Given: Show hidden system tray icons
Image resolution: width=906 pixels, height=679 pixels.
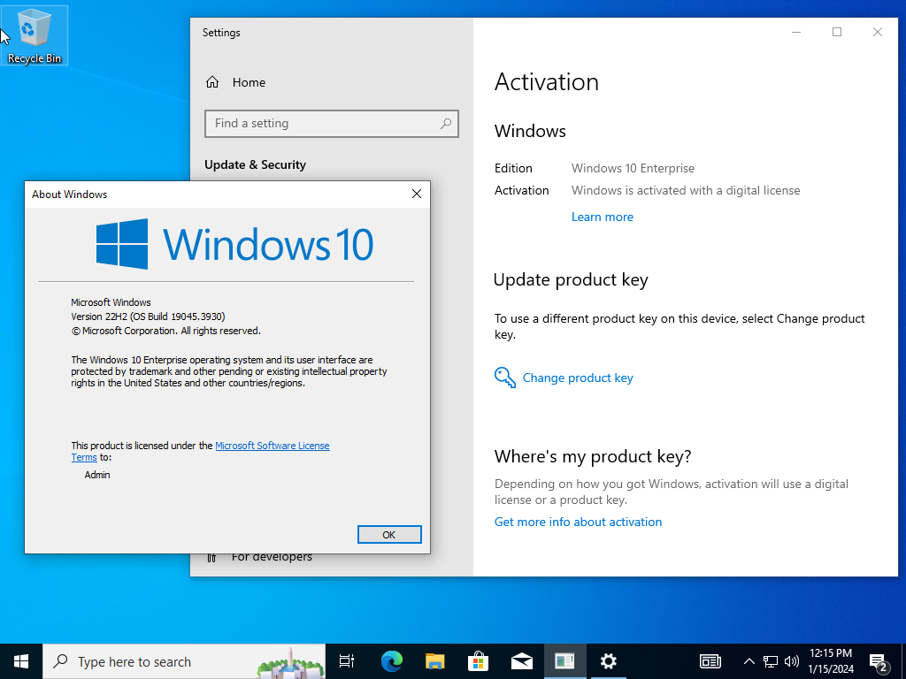Looking at the screenshot, I should coord(749,661).
